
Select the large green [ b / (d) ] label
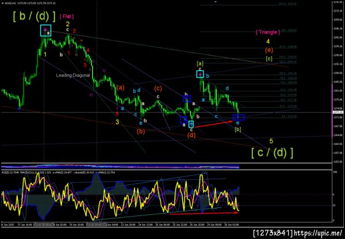[34, 16]
